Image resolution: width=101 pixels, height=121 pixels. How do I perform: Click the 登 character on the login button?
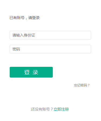(27, 72)
